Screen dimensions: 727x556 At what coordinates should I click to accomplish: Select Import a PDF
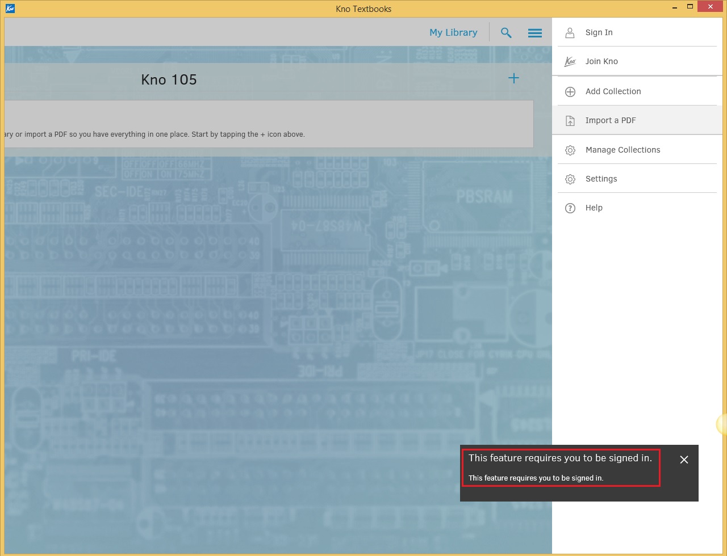(x=637, y=120)
